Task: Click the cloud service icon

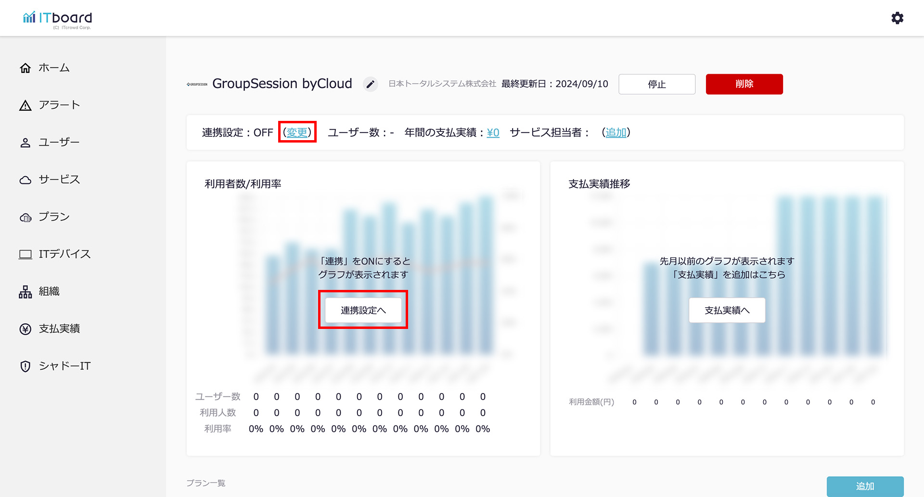Action: coord(26,180)
